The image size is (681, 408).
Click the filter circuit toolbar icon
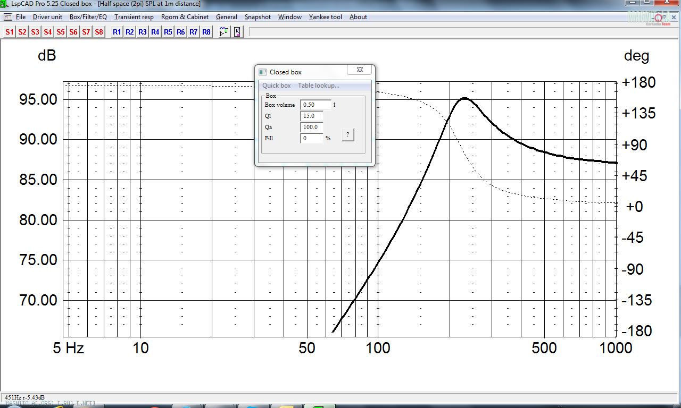coord(224,32)
